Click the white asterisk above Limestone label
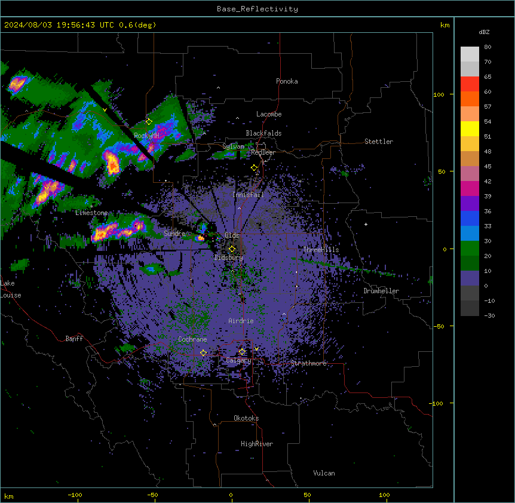This screenshot has width=515, height=503. tap(91, 207)
